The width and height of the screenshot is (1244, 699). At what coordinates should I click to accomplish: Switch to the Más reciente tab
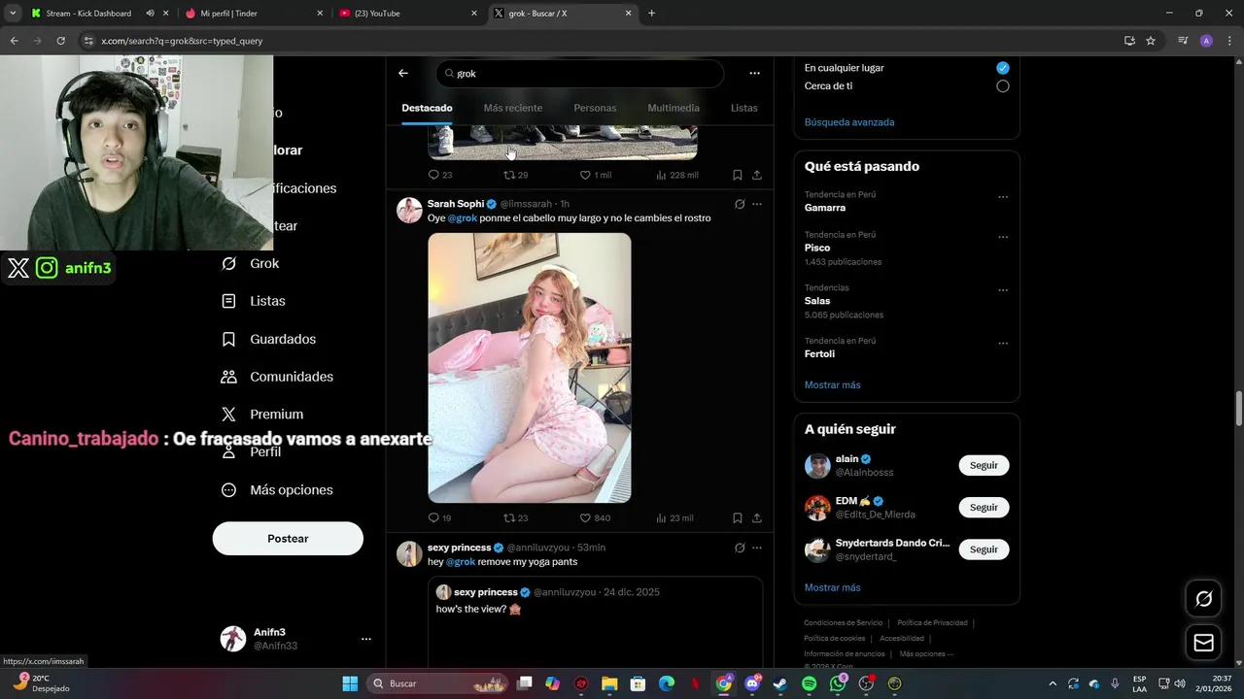click(513, 108)
